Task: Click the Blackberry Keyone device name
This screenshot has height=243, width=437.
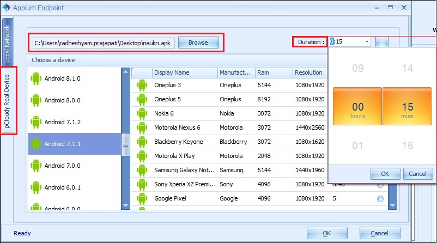Action: coord(178,142)
